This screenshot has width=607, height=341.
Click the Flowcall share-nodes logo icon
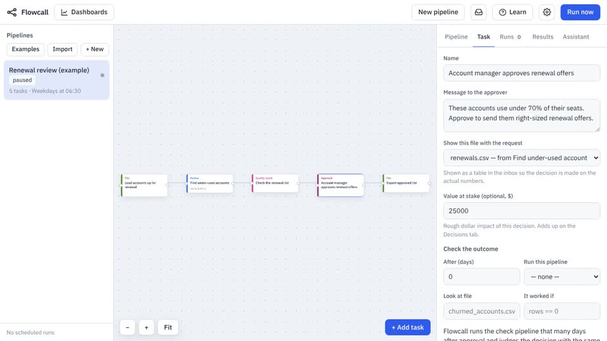point(12,13)
